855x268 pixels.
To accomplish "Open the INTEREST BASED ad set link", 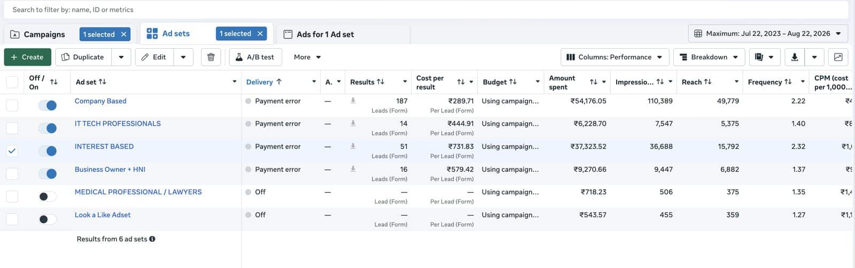I will coord(104,146).
